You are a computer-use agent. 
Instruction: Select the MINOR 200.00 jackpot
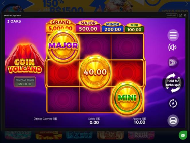(112, 27)
